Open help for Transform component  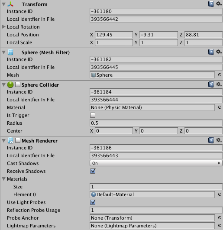(x=211, y=4)
